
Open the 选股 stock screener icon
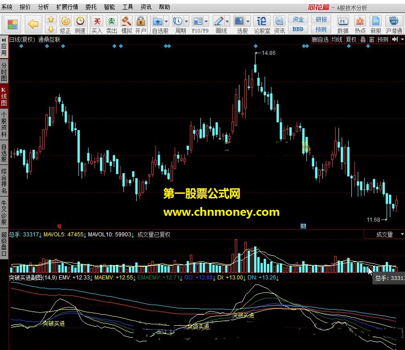(x=239, y=21)
